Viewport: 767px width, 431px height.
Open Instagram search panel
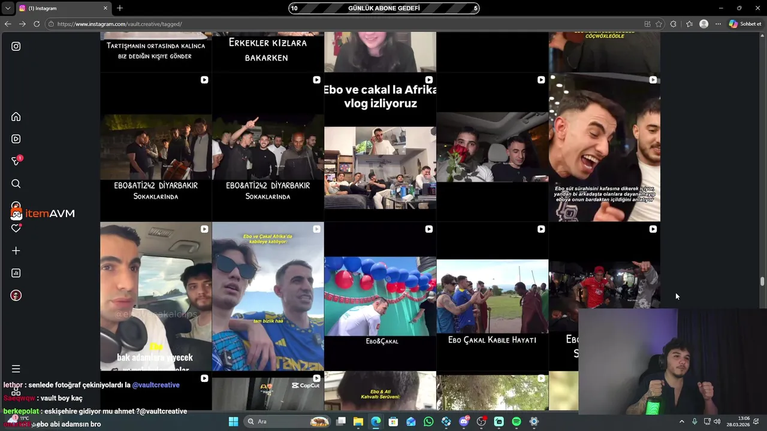16,184
